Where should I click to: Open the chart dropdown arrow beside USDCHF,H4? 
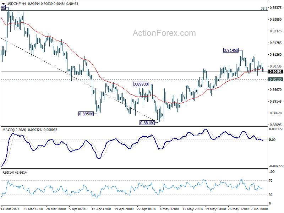pos(3,4)
